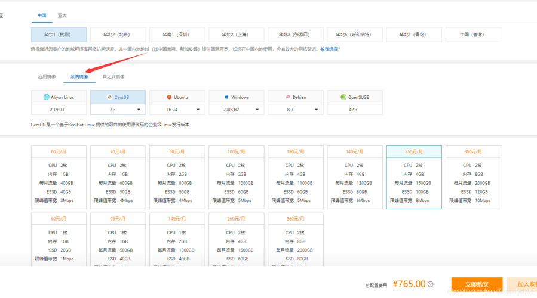Click the Aliyun Linux logo icon

[46, 97]
